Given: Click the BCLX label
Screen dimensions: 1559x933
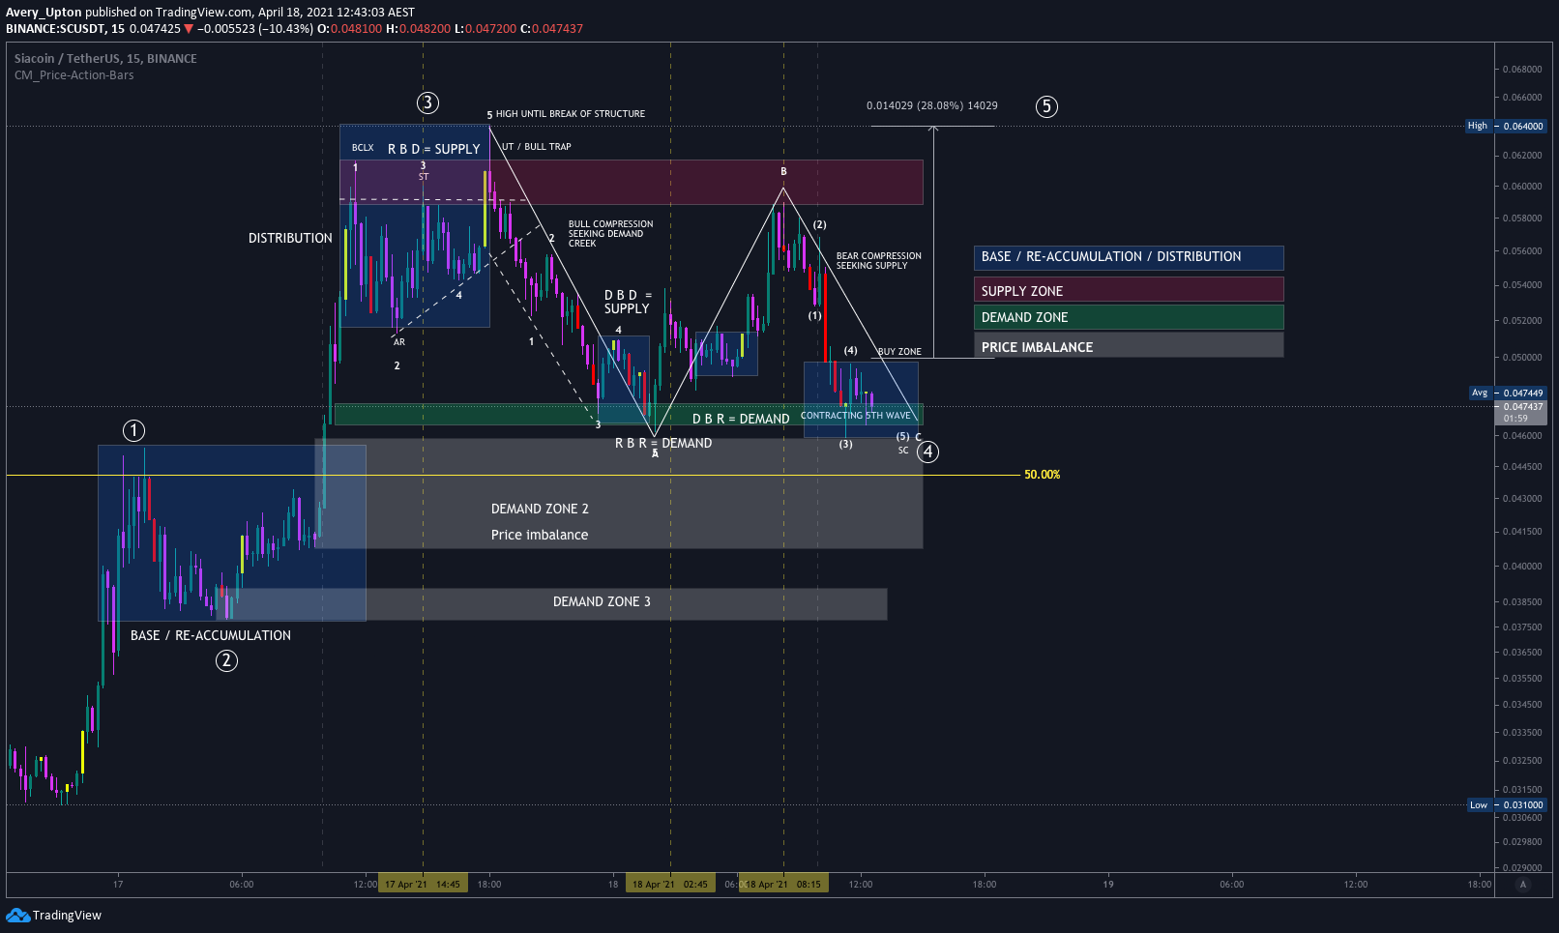Looking at the screenshot, I should (x=363, y=148).
